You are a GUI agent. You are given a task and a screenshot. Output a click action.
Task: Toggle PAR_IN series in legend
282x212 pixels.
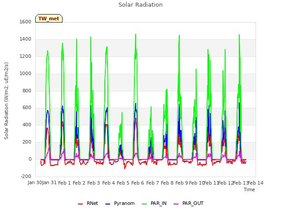pos(154,203)
